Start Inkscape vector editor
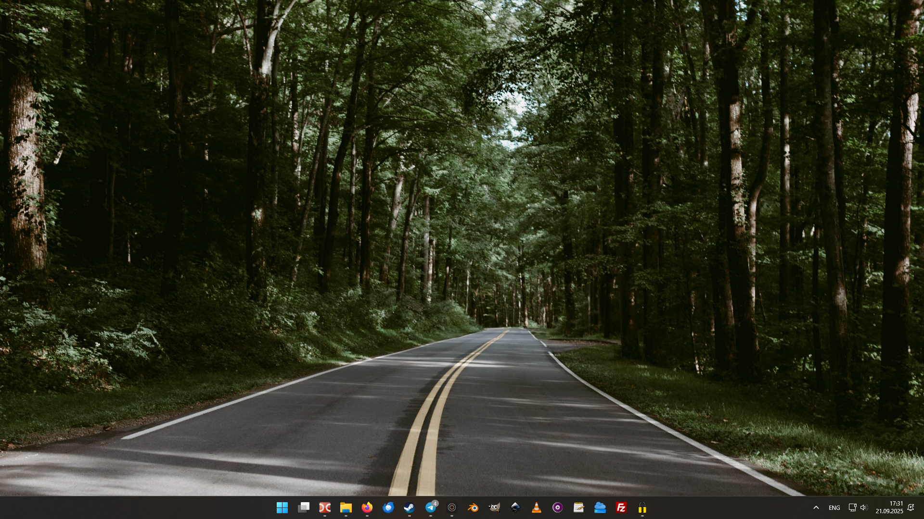The image size is (924, 519). [515, 507]
